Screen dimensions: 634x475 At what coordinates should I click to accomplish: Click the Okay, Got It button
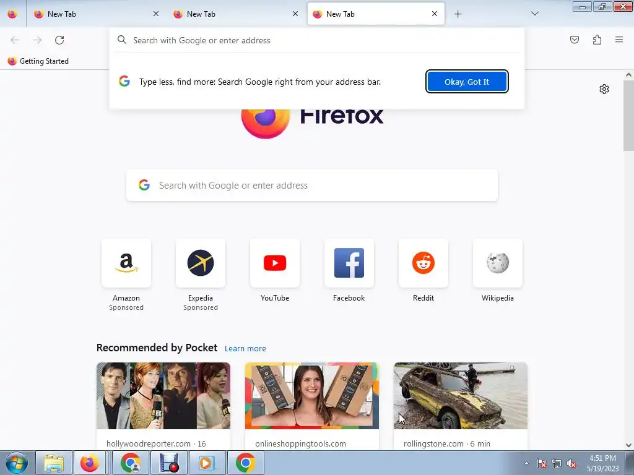(x=467, y=82)
